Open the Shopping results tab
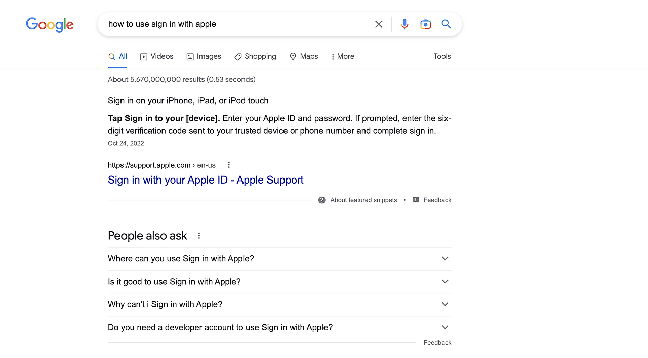648x358 pixels. point(256,56)
